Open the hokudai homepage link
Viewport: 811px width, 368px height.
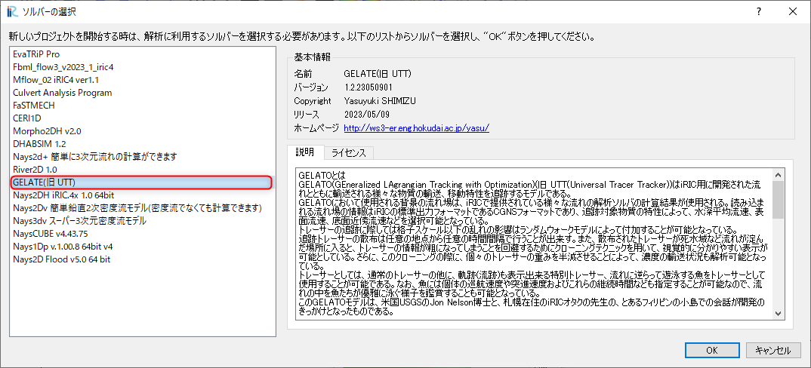pos(416,128)
